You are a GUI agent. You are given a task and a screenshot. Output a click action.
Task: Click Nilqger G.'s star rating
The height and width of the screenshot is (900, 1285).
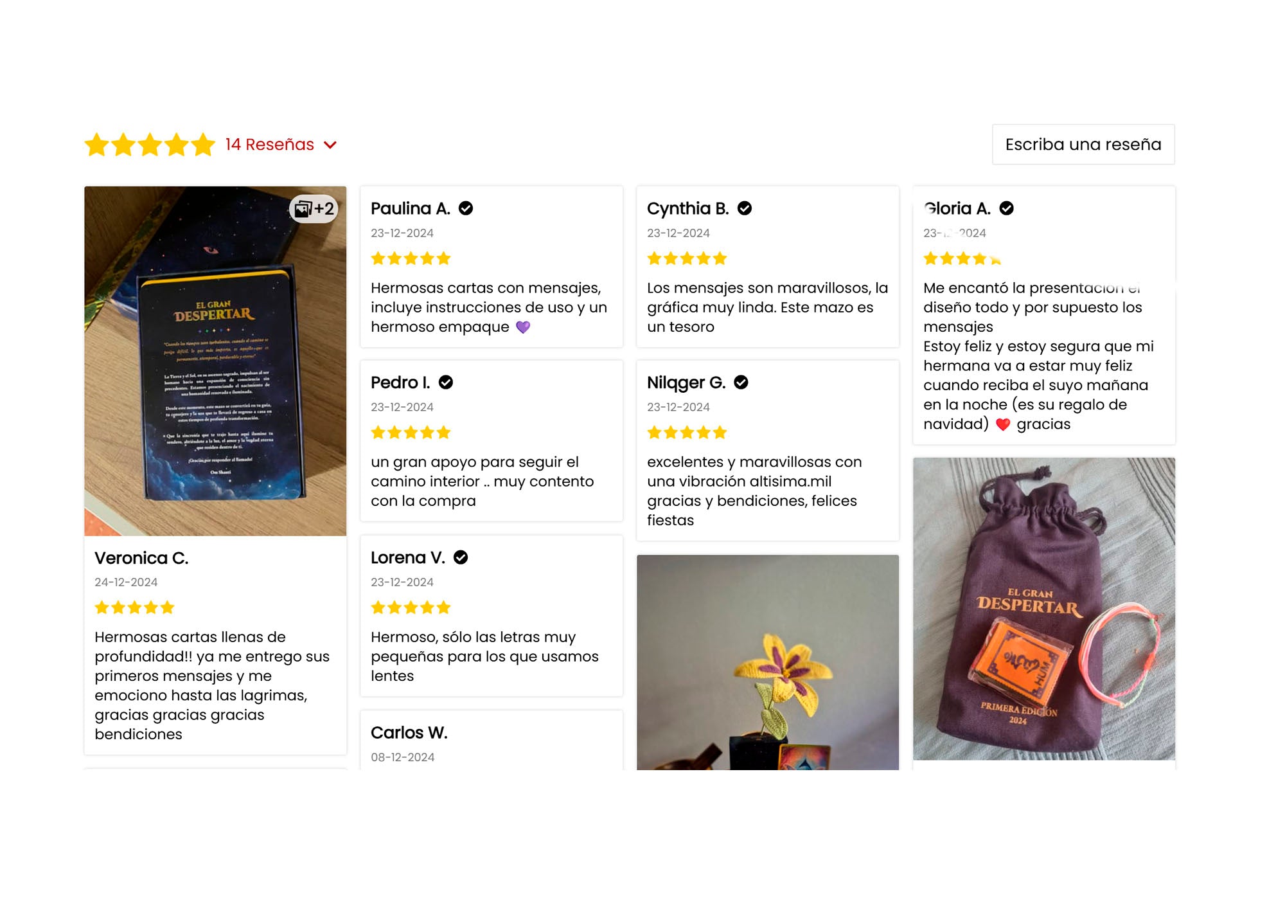click(x=687, y=433)
